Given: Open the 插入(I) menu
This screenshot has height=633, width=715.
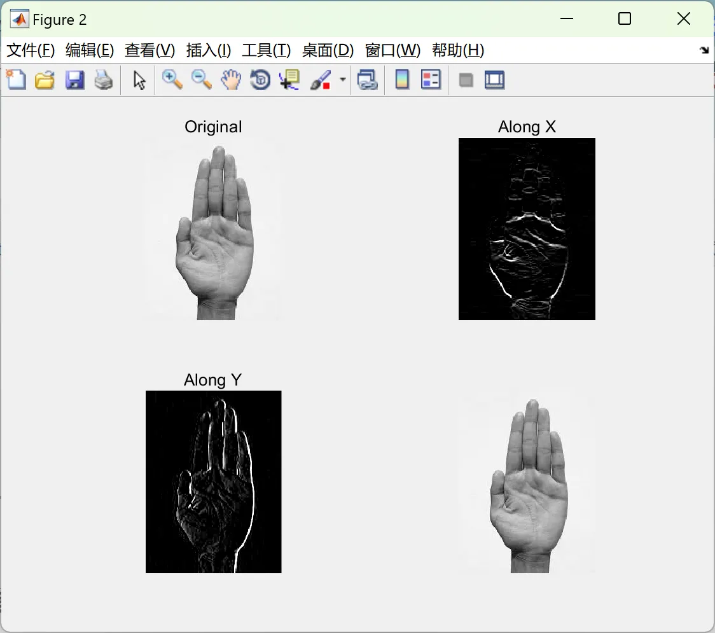Looking at the screenshot, I should click(209, 50).
